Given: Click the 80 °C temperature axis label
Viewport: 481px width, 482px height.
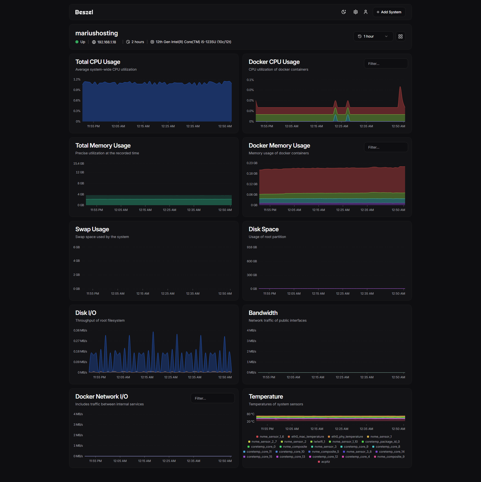Looking at the screenshot, I should (x=251, y=414).
